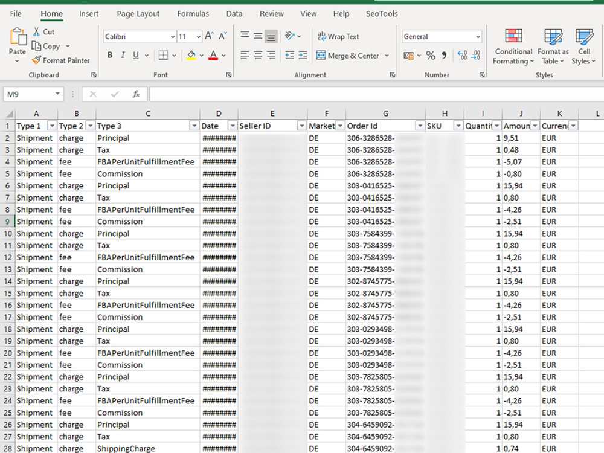Screen dimensions: 604x453
Task: Decrease cell indent
Action: click(290, 56)
